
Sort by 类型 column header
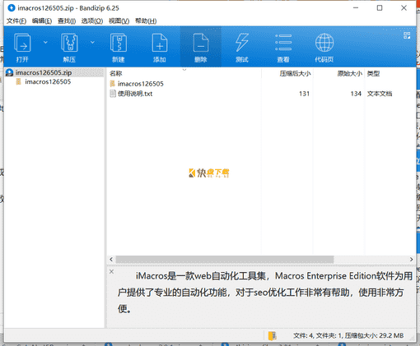click(373, 73)
